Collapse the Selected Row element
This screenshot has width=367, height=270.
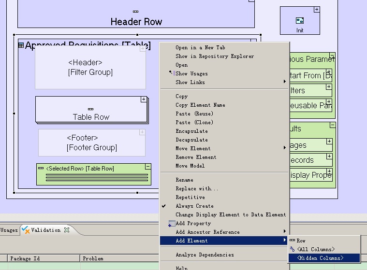click(x=148, y=167)
